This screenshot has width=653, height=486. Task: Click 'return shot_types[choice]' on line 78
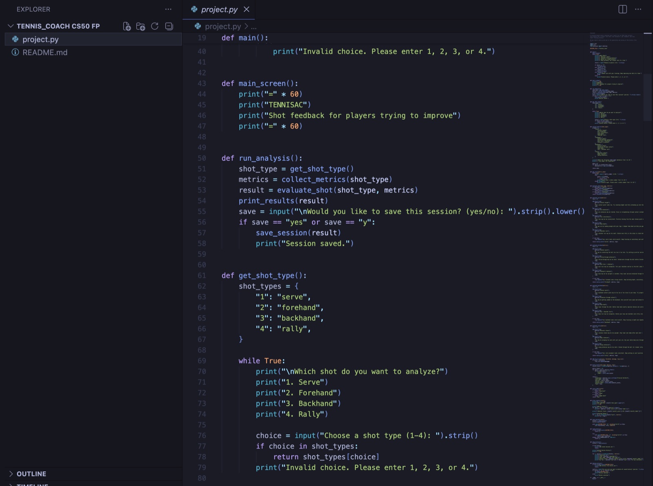326,457
